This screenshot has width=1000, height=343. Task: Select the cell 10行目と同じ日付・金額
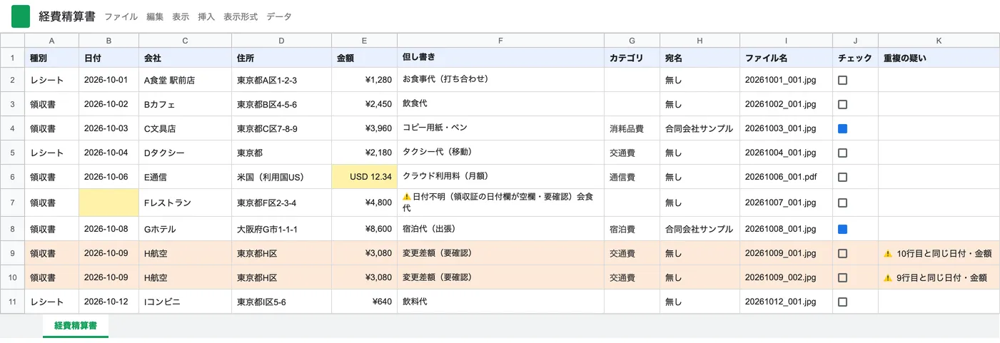tap(939, 253)
